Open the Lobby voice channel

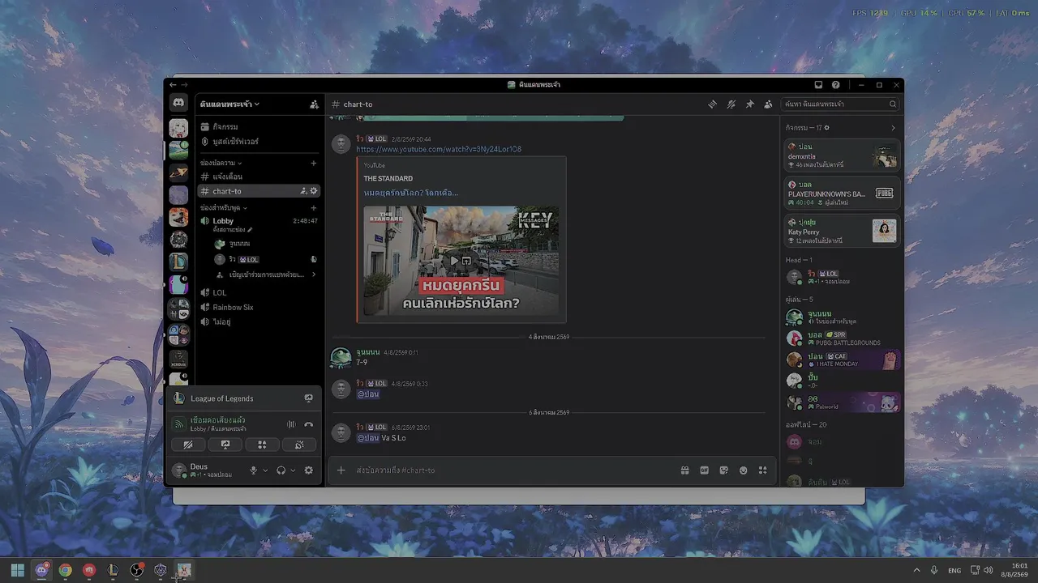pyautogui.click(x=259, y=221)
